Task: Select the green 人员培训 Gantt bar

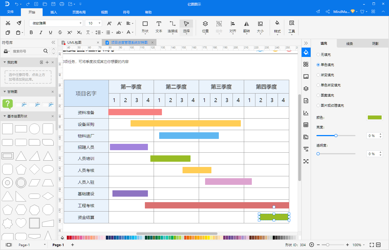Action: 170,158
